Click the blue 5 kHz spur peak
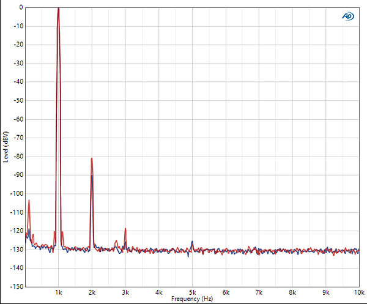 [193, 242]
